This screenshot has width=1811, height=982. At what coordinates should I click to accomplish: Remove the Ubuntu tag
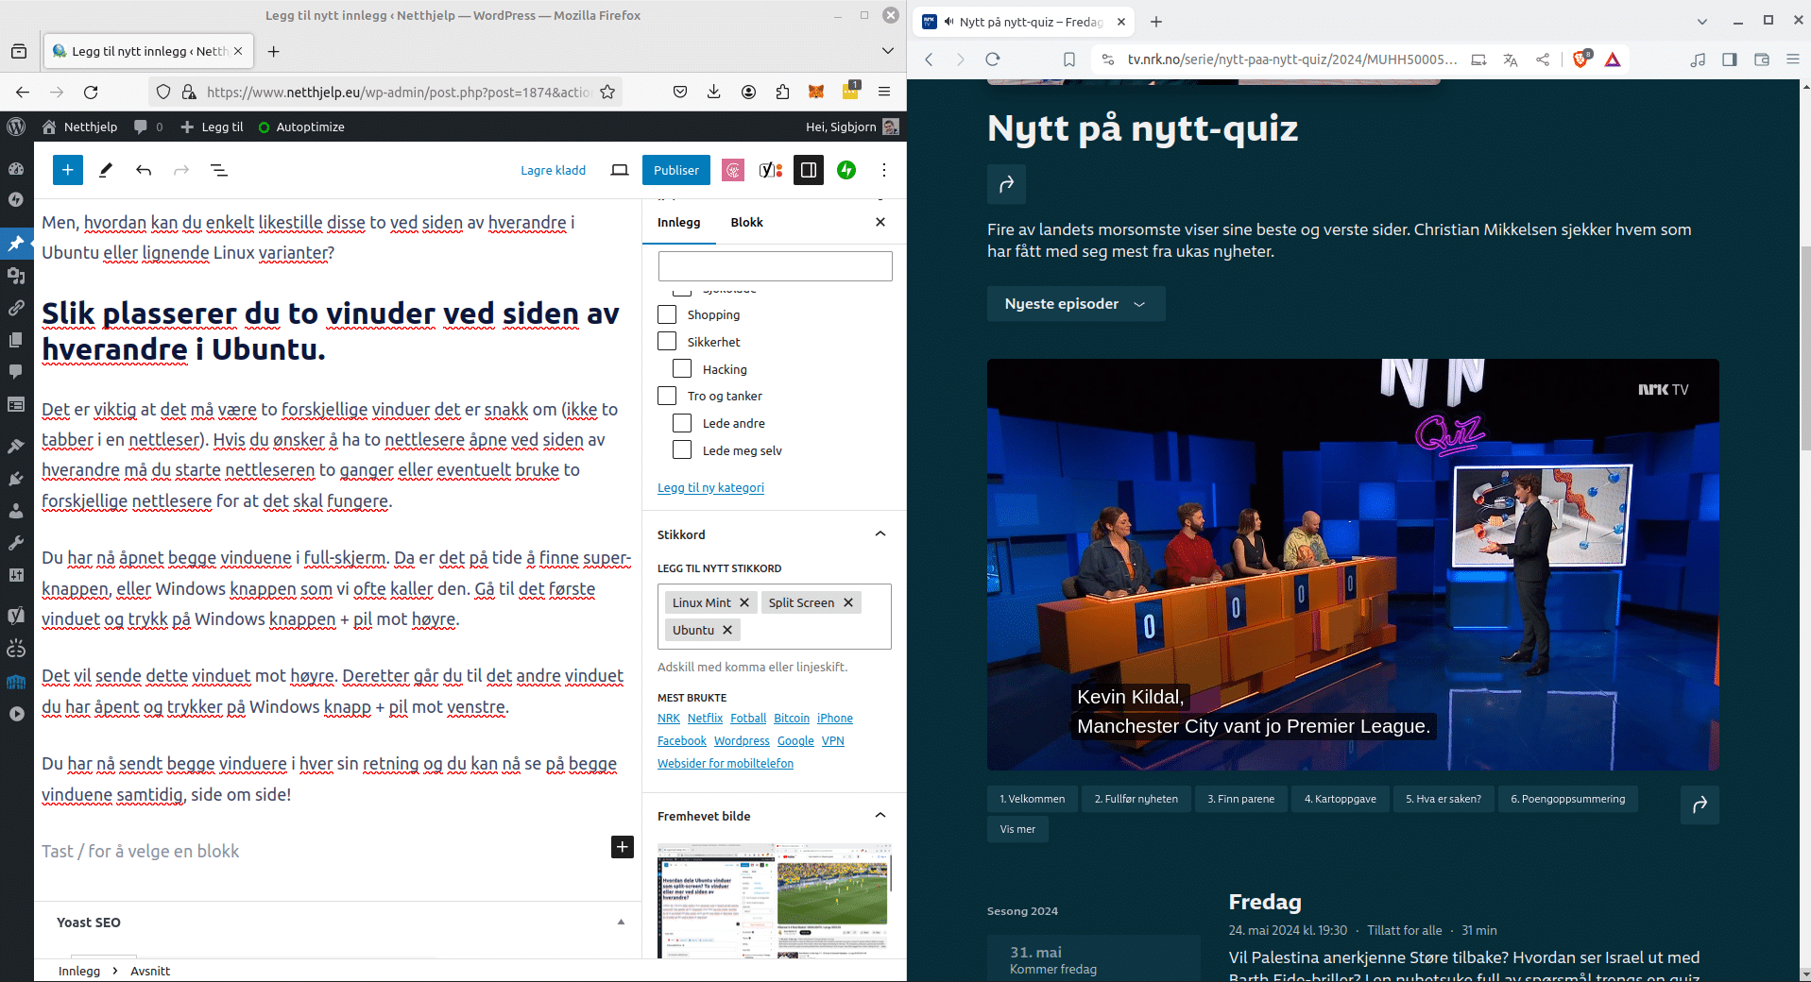click(x=727, y=630)
